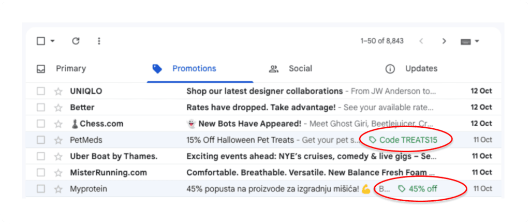The height and width of the screenshot is (224, 530).
Task: Go to the previous page of emails
Action: 420,41
